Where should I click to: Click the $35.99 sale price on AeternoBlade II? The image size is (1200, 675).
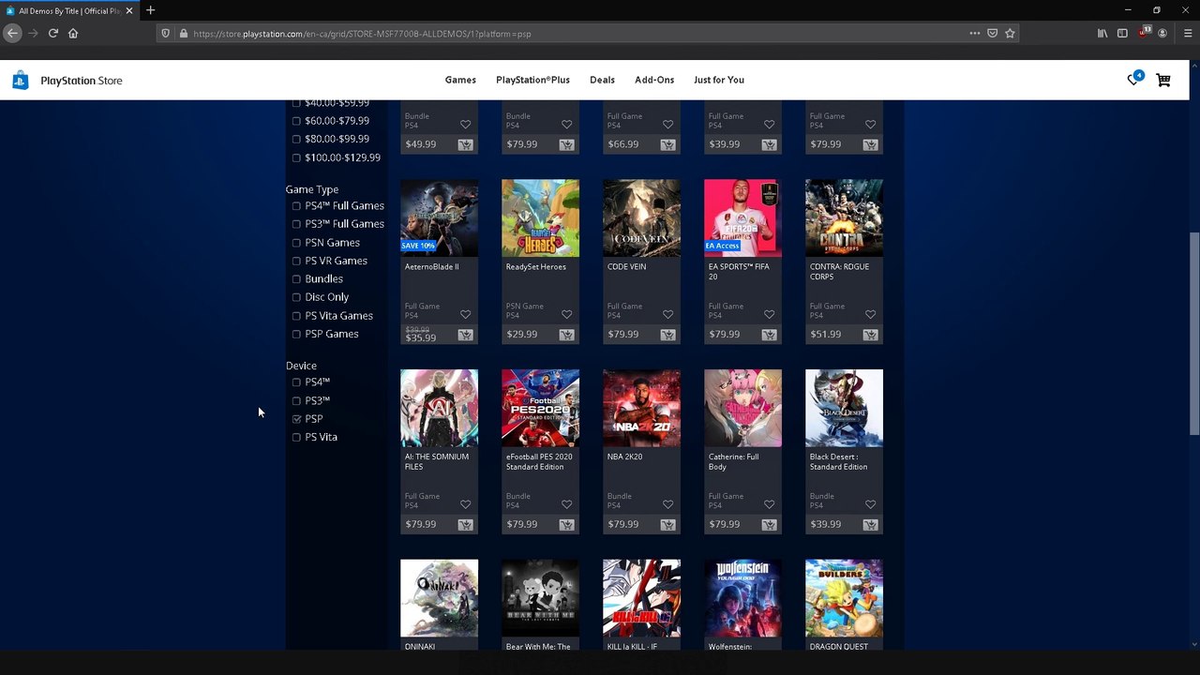(x=420, y=337)
